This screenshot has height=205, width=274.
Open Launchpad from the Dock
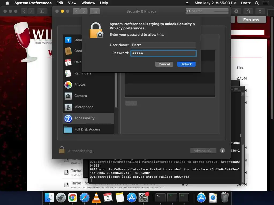pyautogui.click(x=61, y=198)
